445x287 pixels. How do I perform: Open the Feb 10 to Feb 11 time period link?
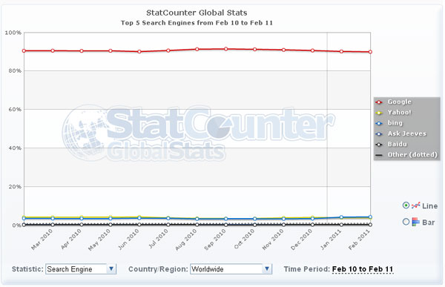point(363,269)
